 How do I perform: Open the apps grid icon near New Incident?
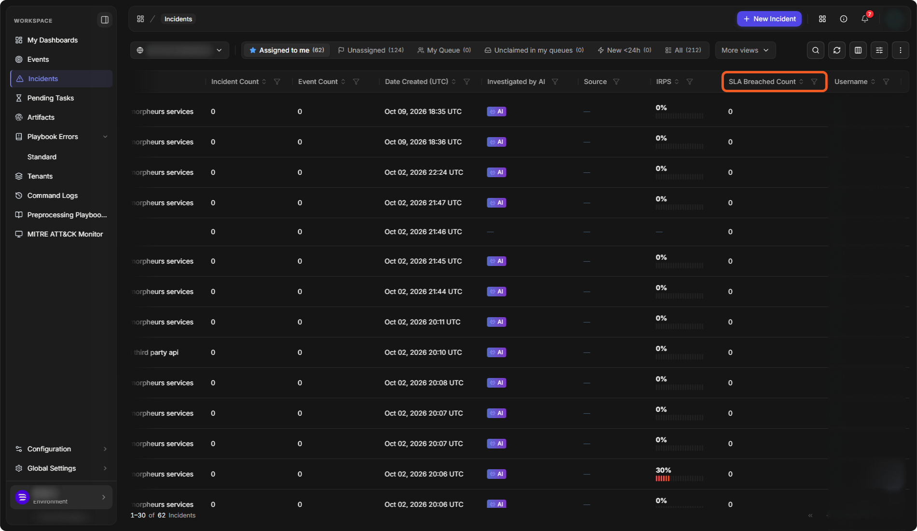[822, 19]
